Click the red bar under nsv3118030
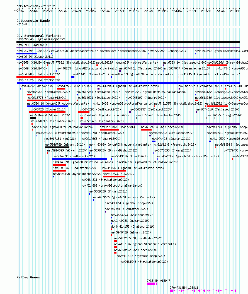Image resolution: width=248 pixels, height=294 pixels. pyautogui.click(x=114, y=177)
